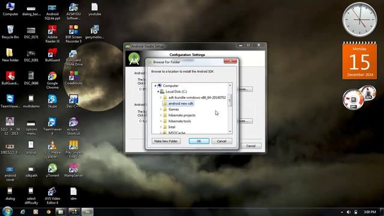Select the TeamViewer 9 desktop shortcut
384x216 pixels.
pos(52,127)
